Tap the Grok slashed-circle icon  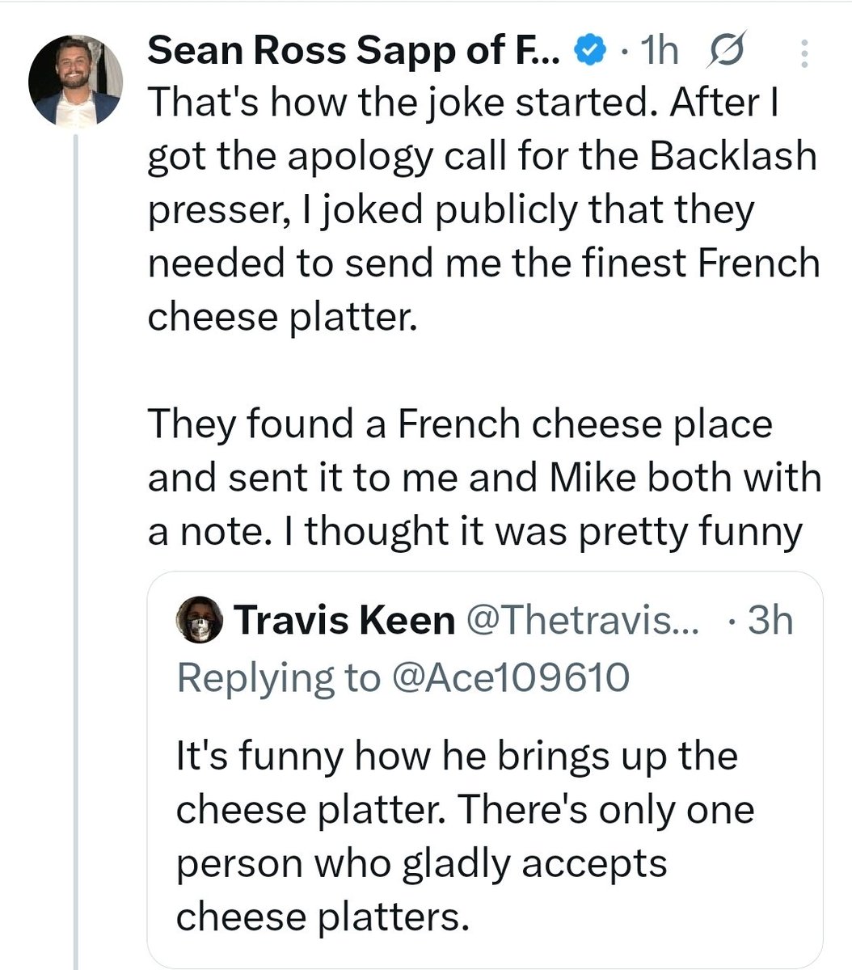pyautogui.click(x=719, y=53)
